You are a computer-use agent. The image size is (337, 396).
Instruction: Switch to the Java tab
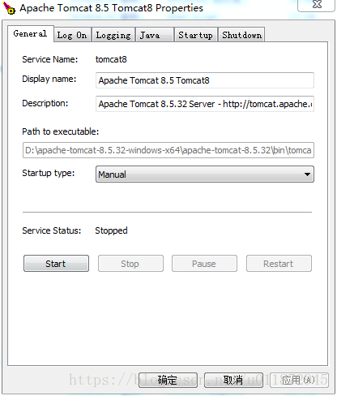click(155, 35)
